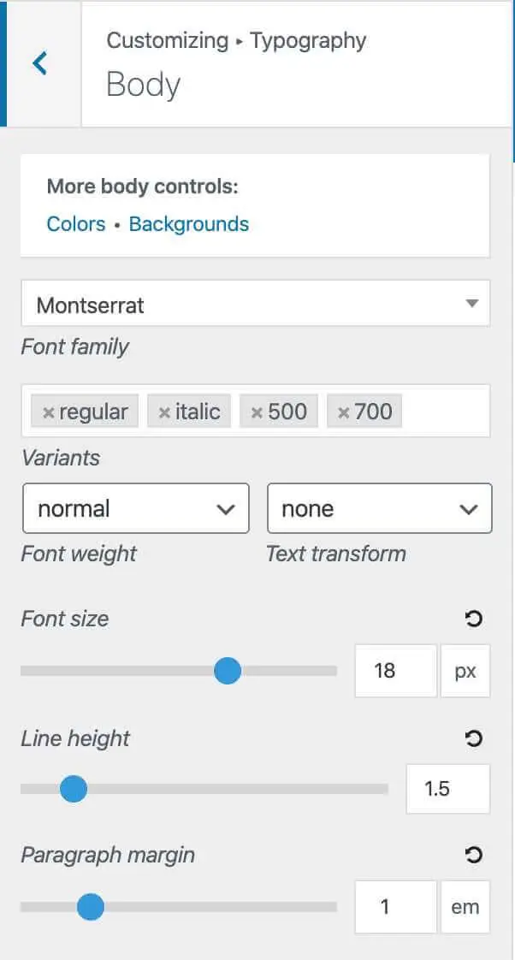
Task: Remove the italic font variant
Action: coord(163,411)
